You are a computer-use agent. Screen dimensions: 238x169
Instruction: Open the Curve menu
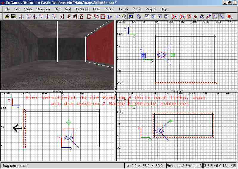tap(137, 9)
